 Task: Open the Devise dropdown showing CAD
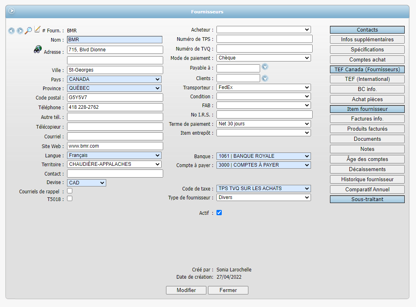tap(86, 183)
